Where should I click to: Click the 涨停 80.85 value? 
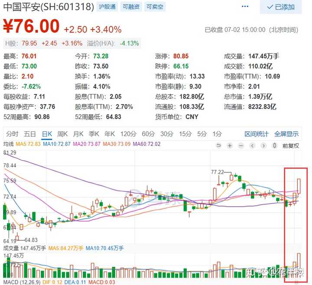[x=181, y=56]
